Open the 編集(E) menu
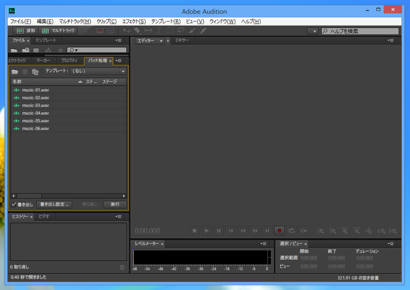Image resolution: width=410 pixels, height=290 pixels. pos(45,22)
